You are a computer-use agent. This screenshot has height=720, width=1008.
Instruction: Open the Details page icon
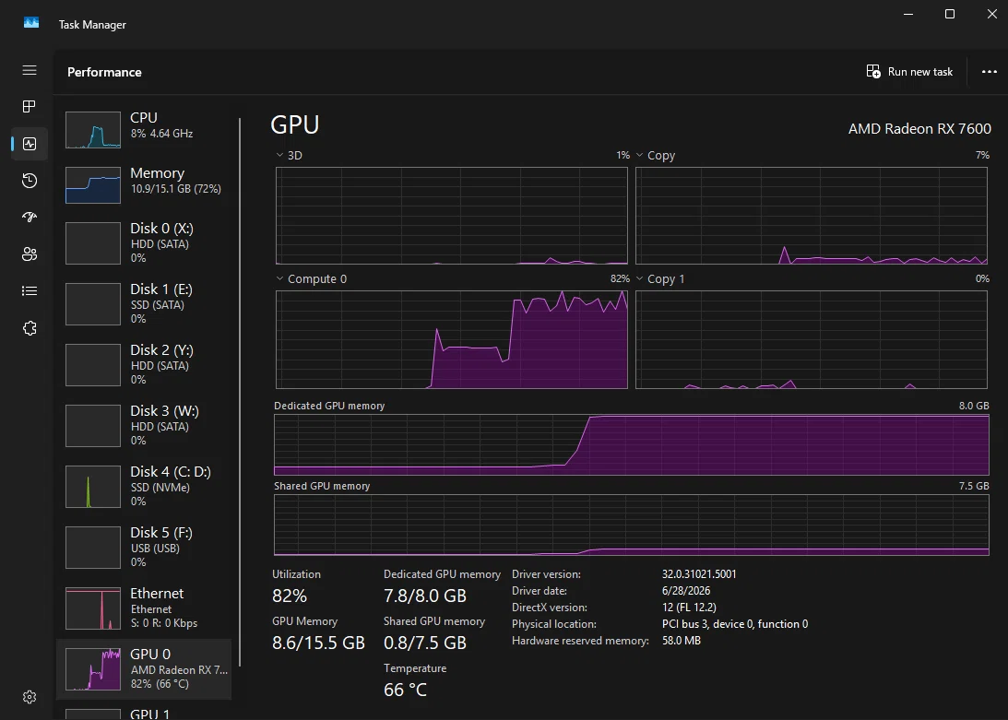point(30,291)
